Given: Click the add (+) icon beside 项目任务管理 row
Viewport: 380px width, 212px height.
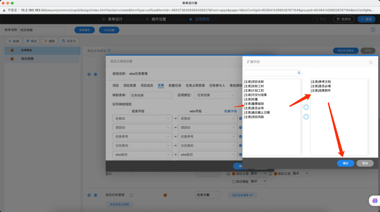Looking at the screenshot, I should [89, 195].
